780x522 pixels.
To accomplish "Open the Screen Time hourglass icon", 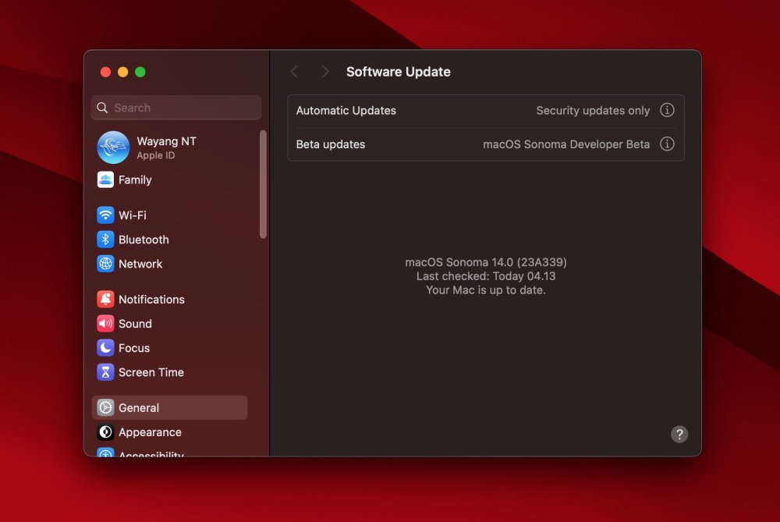I will point(105,372).
